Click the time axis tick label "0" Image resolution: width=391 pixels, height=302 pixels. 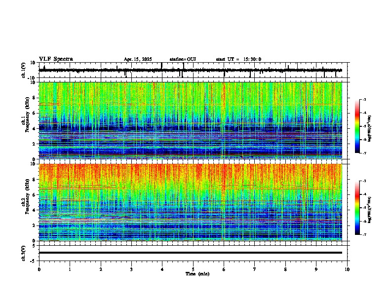pos(39,269)
